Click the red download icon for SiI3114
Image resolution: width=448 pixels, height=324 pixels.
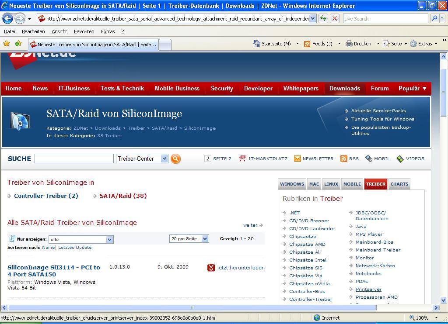(x=211, y=268)
